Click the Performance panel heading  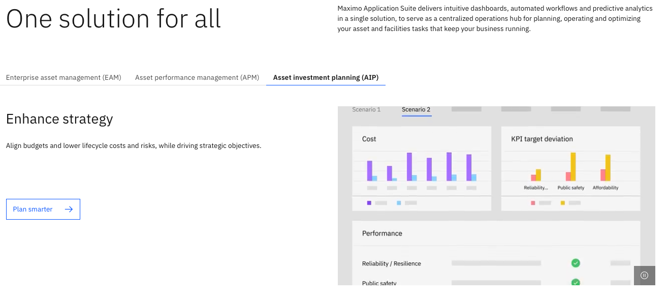point(382,233)
